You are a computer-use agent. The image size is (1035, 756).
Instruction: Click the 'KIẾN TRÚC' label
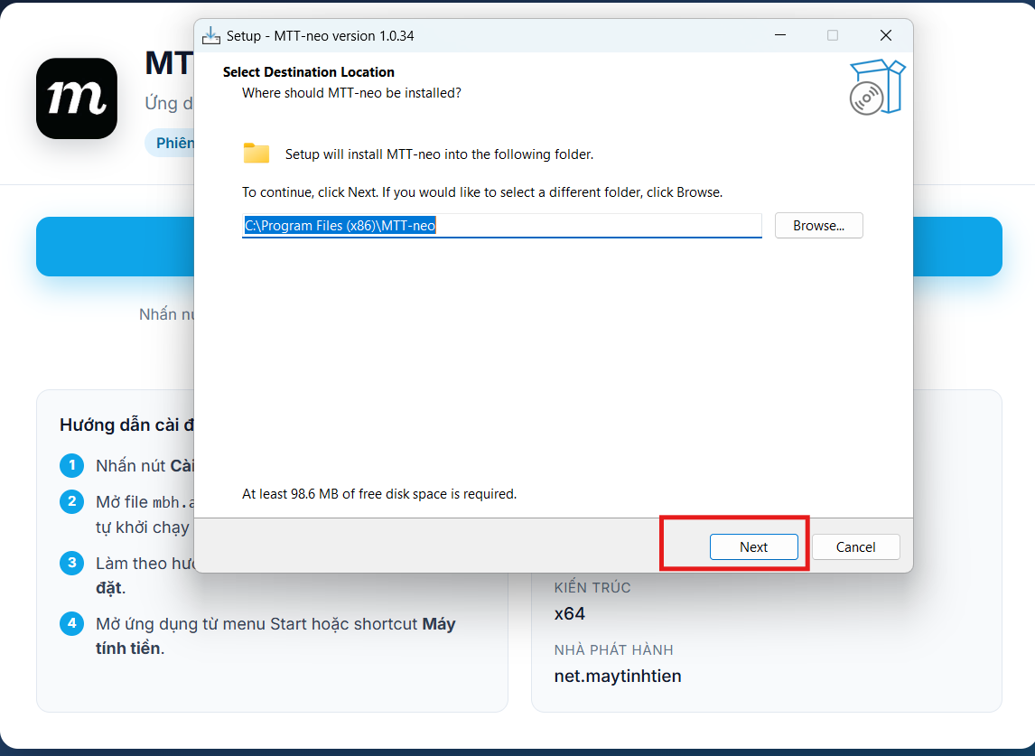(x=592, y=588)
